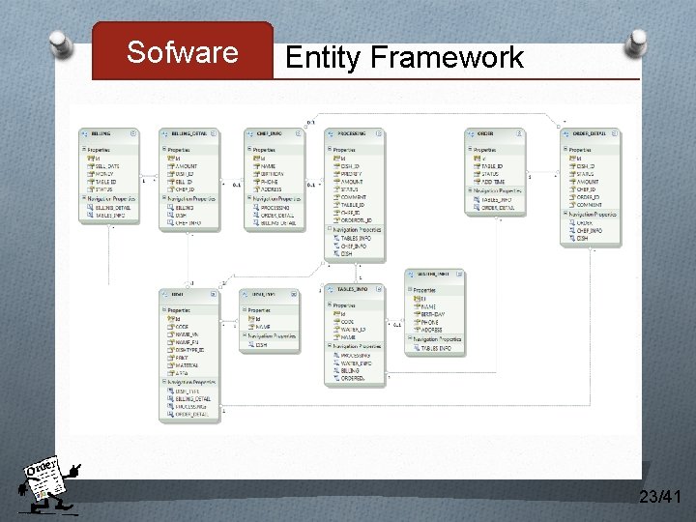Viewport: 696px width, 522px height.
Task: Click TABLES_INFO navigation icon in WAITER_INFO entity
Action: (x=417, y=348)
